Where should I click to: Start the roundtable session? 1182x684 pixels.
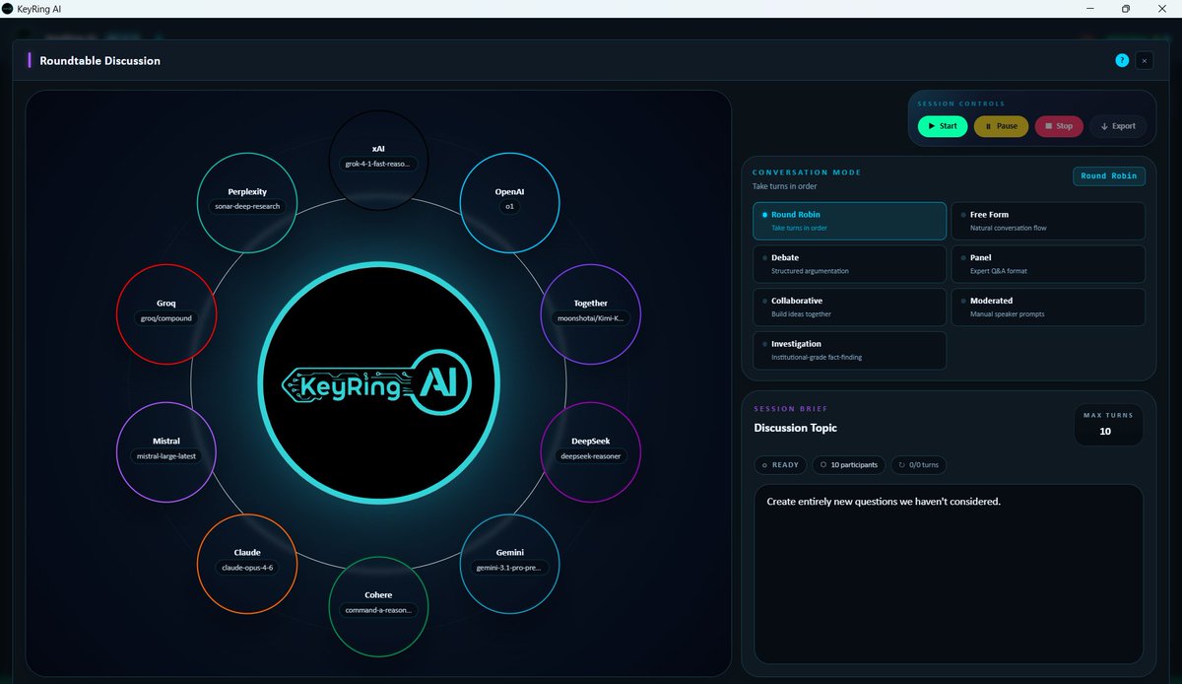click(943, 126)
